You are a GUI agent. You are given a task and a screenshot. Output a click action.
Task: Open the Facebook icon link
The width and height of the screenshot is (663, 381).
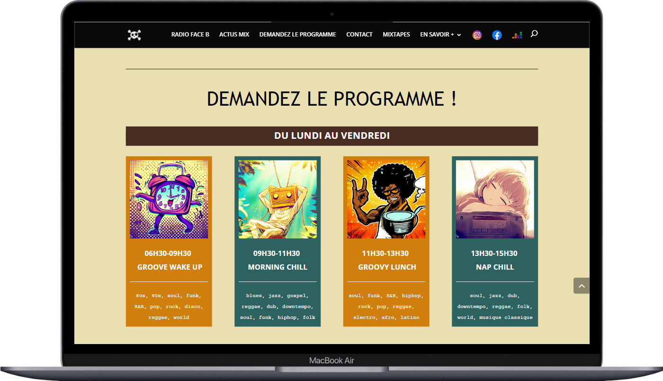497,35
